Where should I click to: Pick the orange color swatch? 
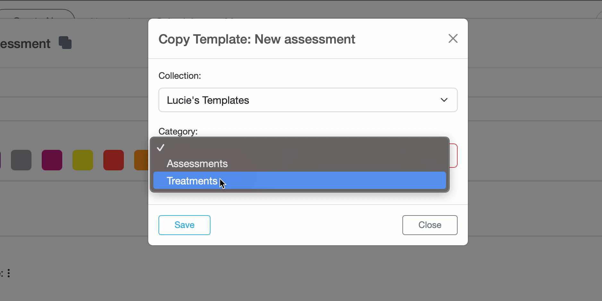coord(141,160)
